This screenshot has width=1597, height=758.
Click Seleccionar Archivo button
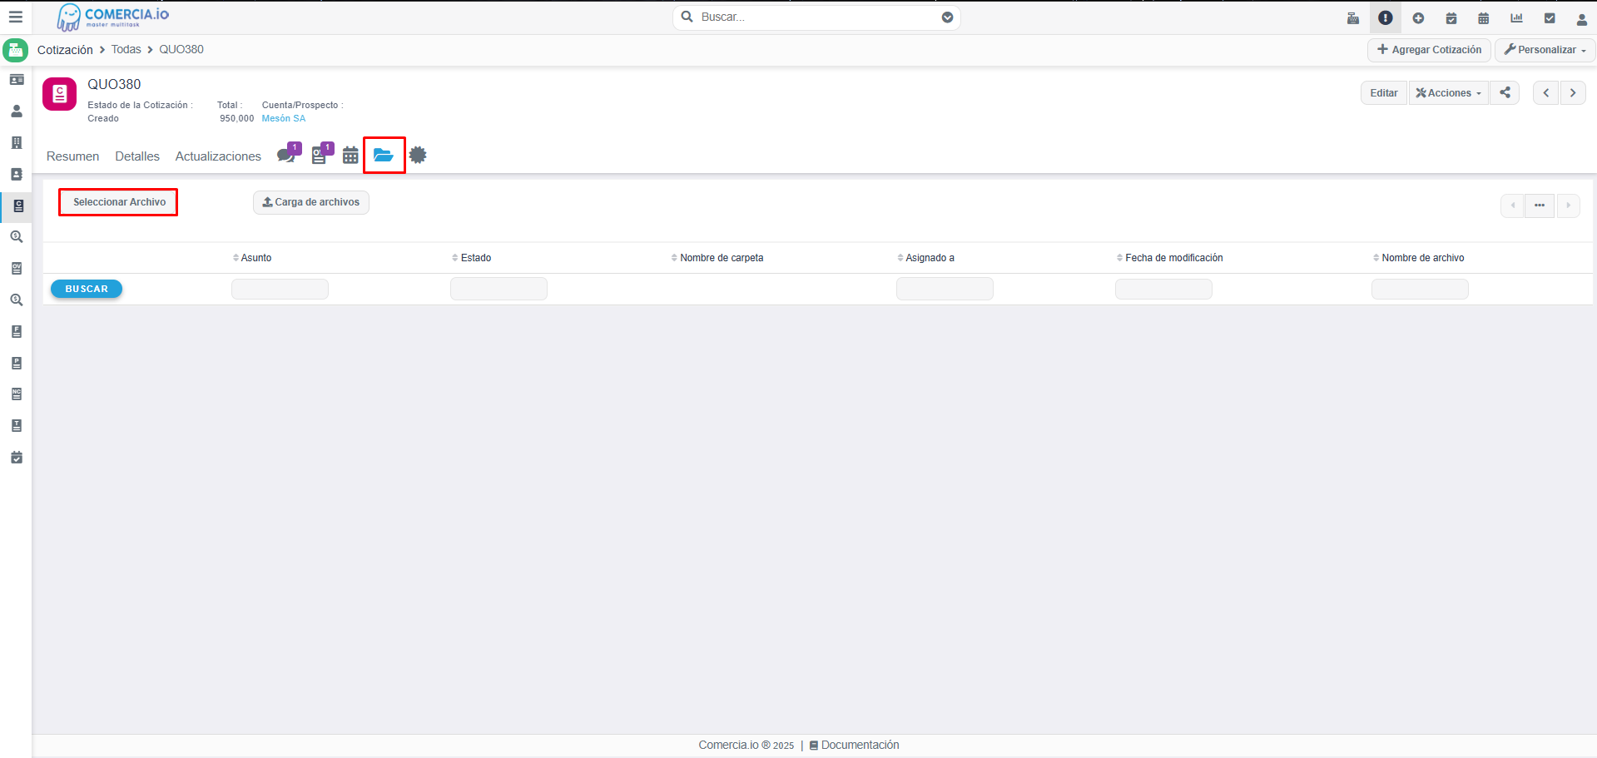click(118, 202)
